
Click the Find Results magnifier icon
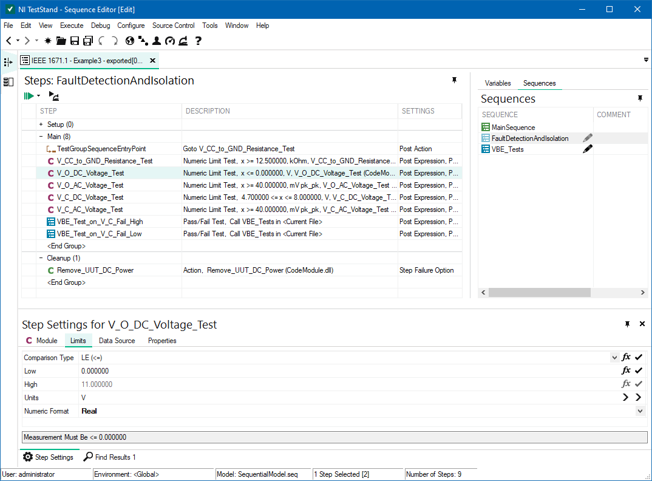[x=88, y=457]
